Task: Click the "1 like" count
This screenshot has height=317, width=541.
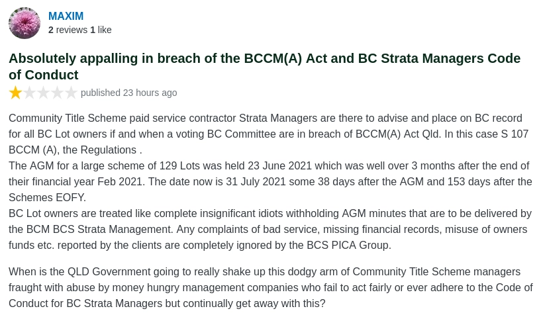Action: [x=101, y=30]
